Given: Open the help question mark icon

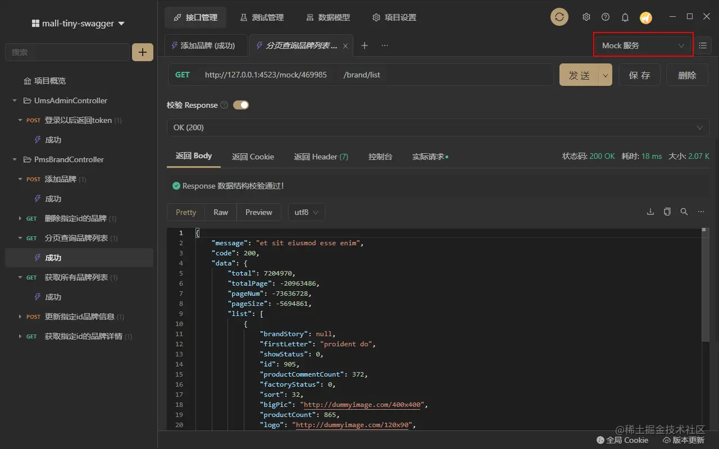Looking at the screenshot, I should coord(606,17).
